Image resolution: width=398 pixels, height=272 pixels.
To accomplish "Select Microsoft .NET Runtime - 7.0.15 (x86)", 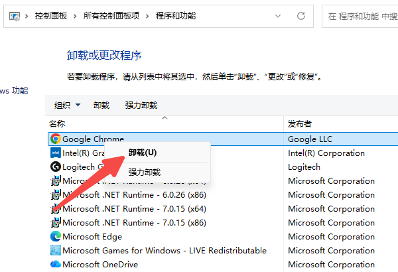I will click(134, 222).
